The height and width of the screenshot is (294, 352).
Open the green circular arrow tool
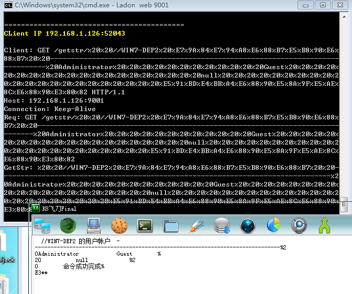(x=68, y=225)
